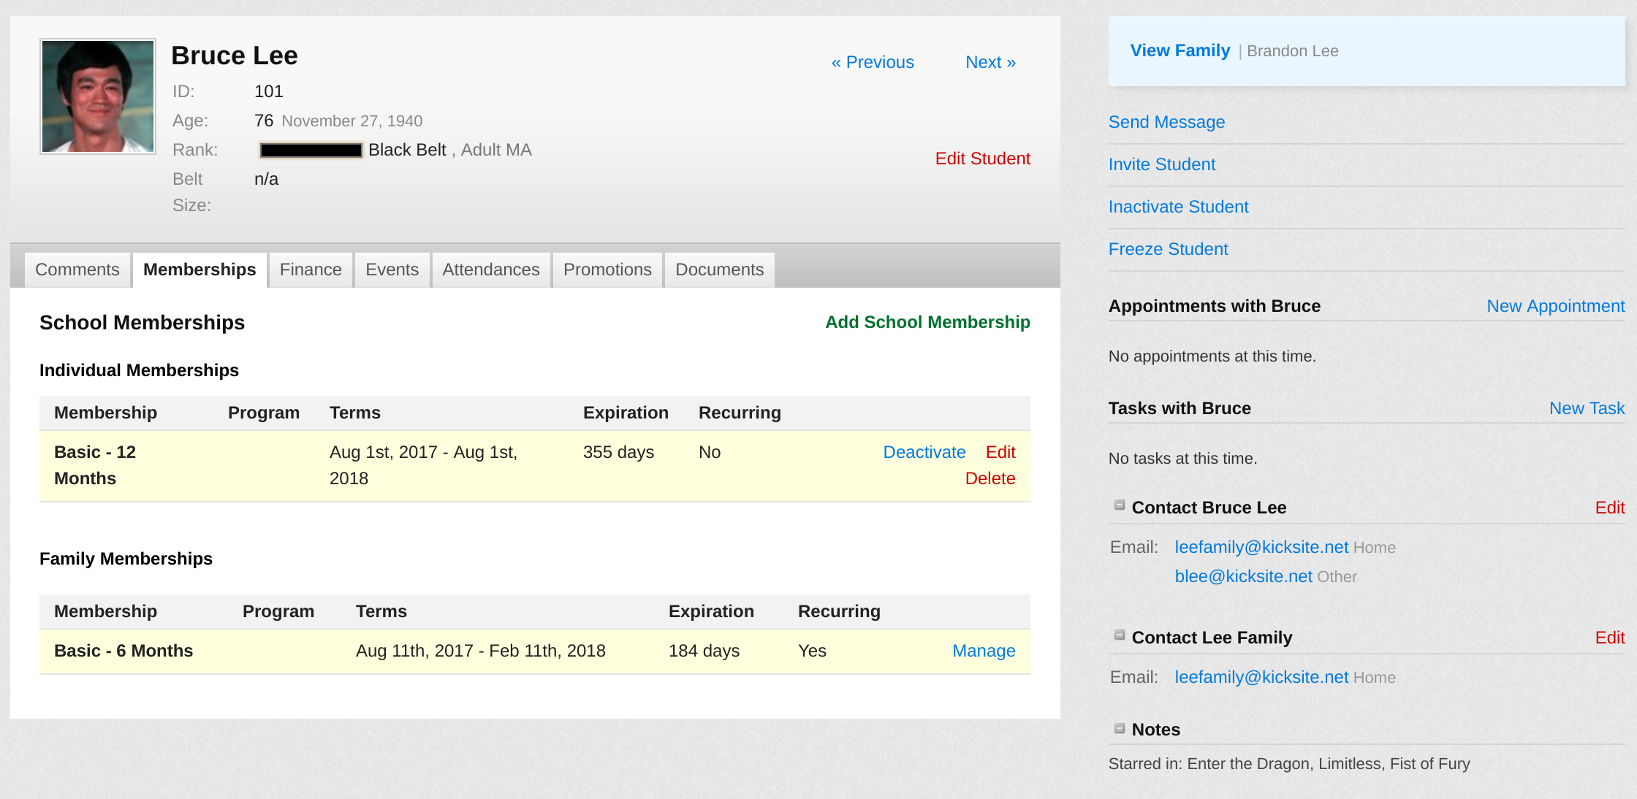Open the Finance tab
The image size is (1637, 799).
point(310,269)
